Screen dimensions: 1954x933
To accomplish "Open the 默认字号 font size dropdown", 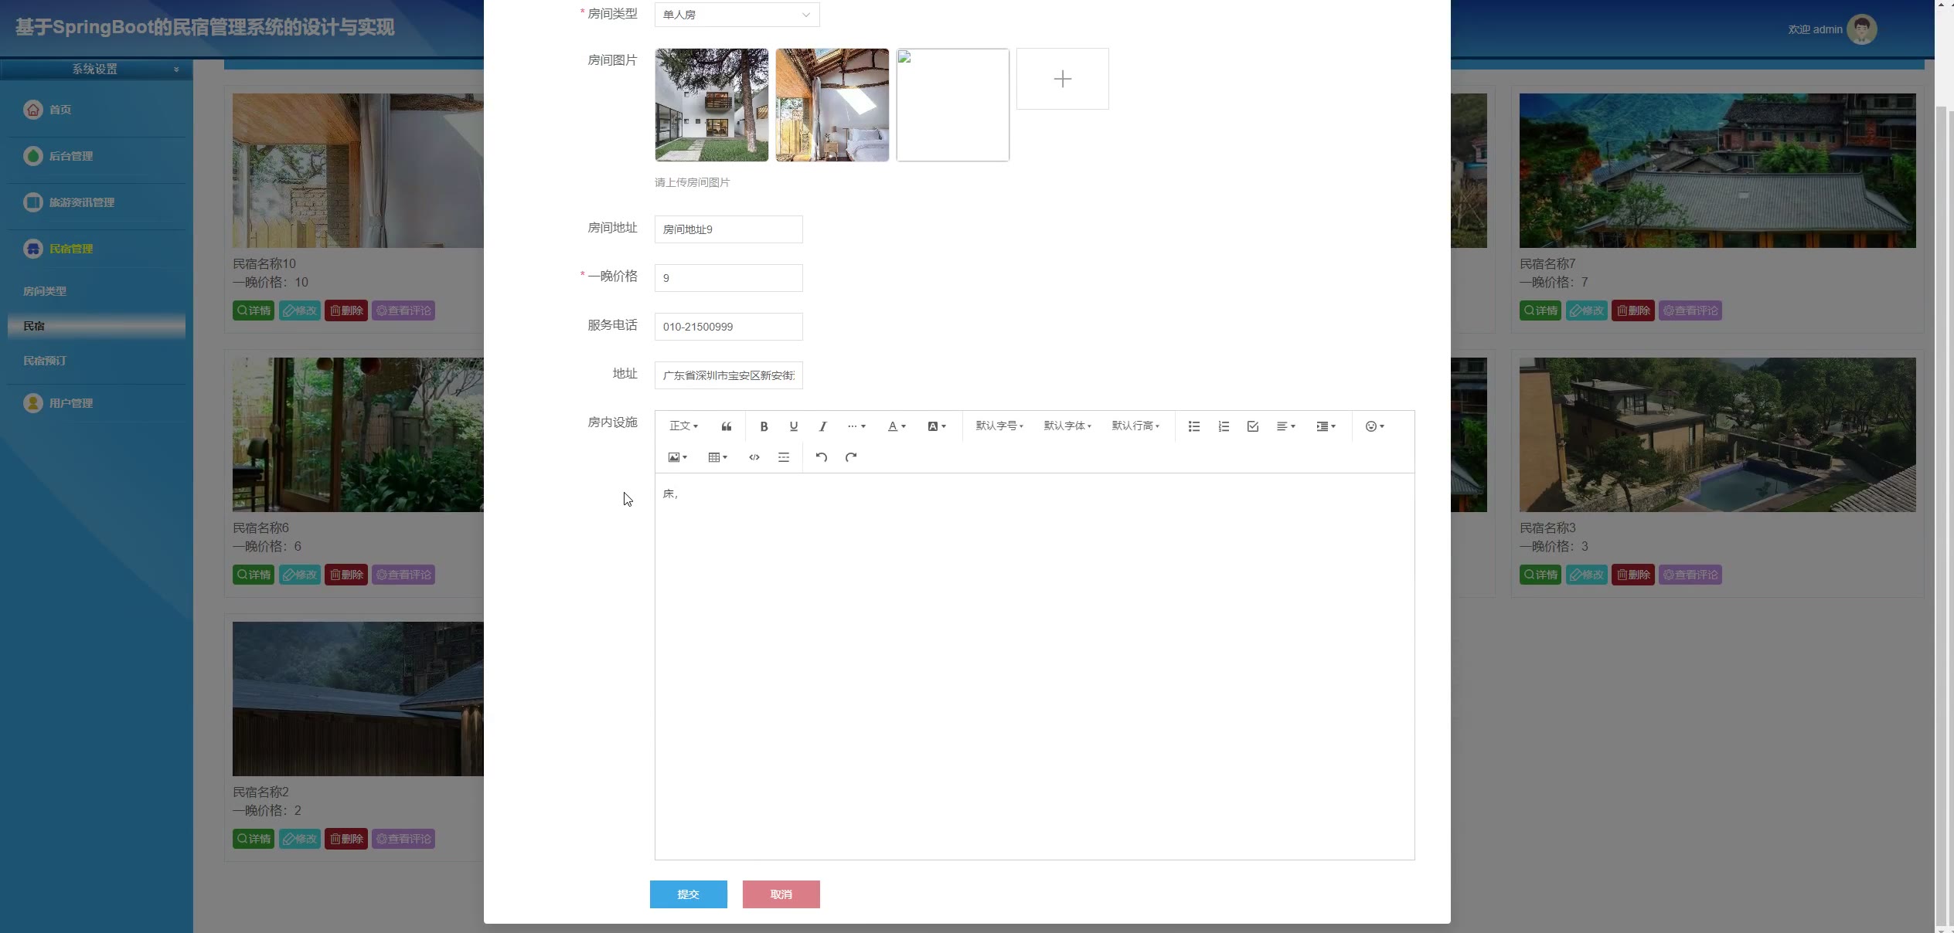I will [999, 426].
